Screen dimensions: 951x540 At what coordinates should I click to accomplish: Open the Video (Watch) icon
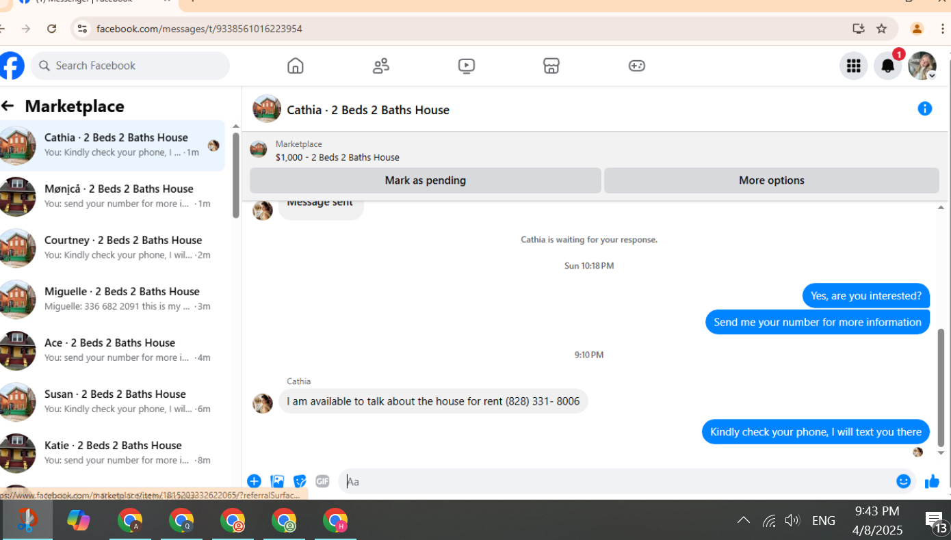(467, 66)
